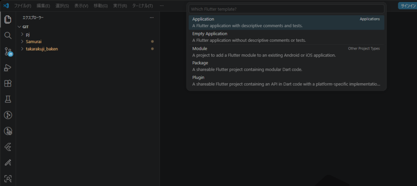
Task: Click the VS Code logo icon
Action: (x=6, y=6)
